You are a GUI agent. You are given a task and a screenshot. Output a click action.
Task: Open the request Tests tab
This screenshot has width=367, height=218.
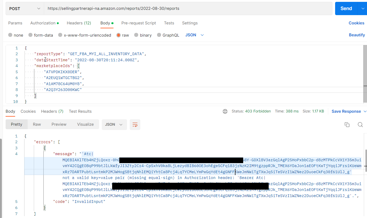coord(169,23)
